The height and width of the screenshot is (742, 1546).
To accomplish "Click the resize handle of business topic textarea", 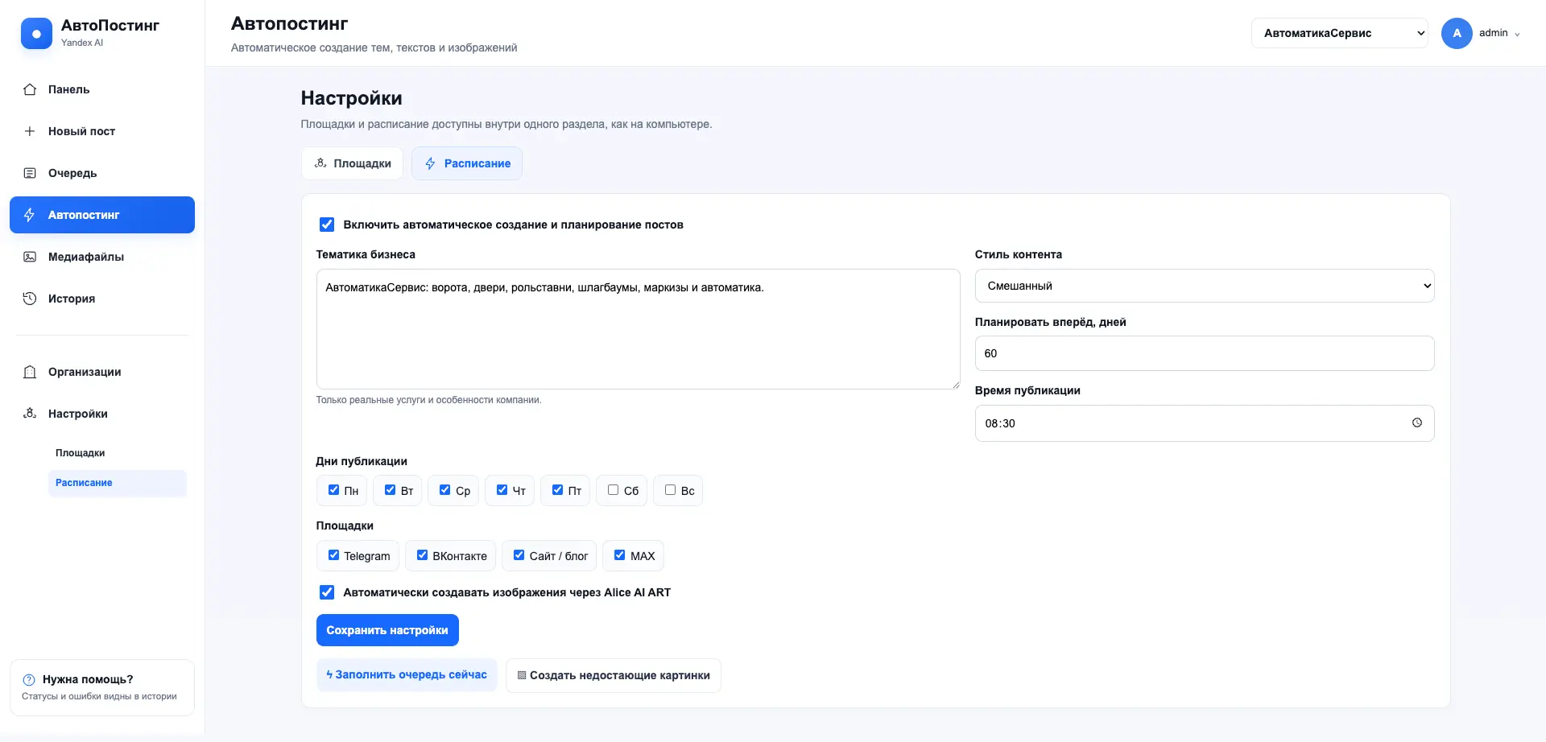I will [x=956, y=385].
